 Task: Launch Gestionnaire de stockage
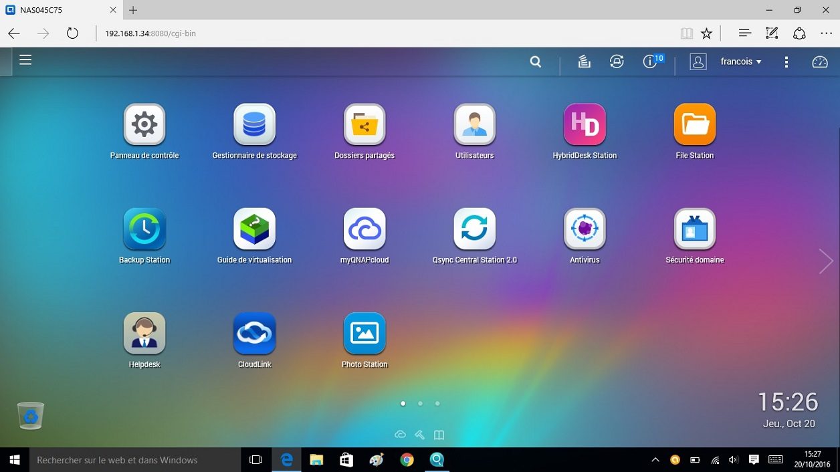pos(254,124)
